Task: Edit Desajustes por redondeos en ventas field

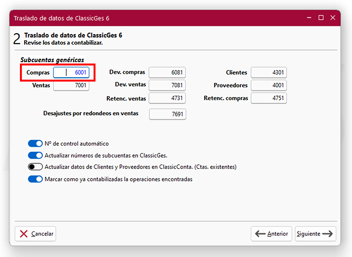Action: (x=167, y=114)
